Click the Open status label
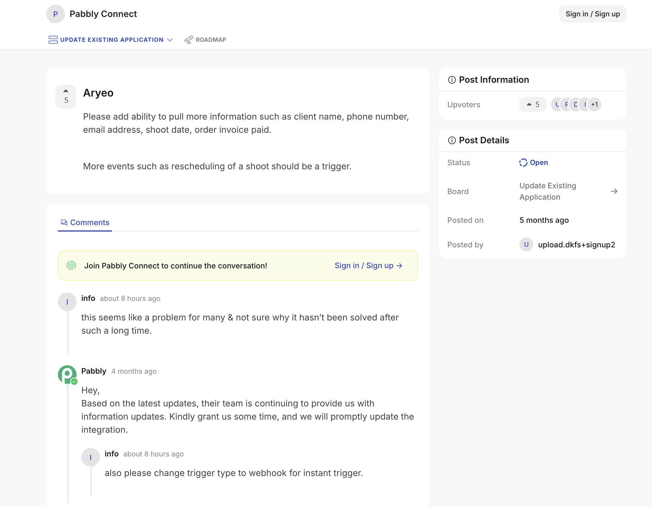Screen dimensions: 652x507 click(x=539, y=163)
